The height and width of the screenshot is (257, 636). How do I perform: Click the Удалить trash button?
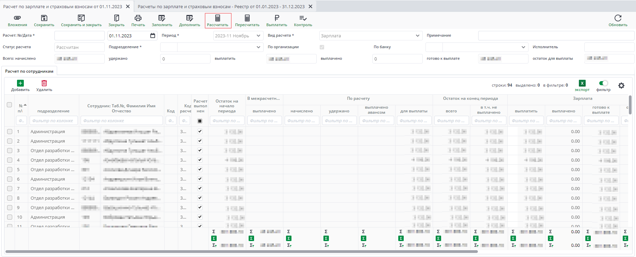[44, 83]
